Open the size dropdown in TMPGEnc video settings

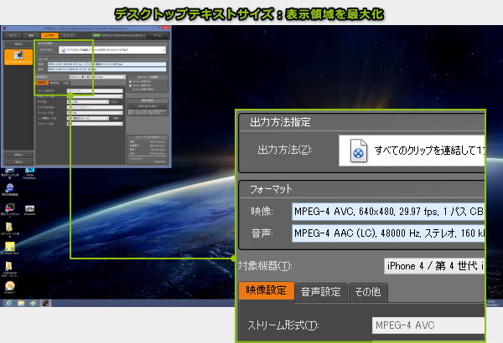87,102
